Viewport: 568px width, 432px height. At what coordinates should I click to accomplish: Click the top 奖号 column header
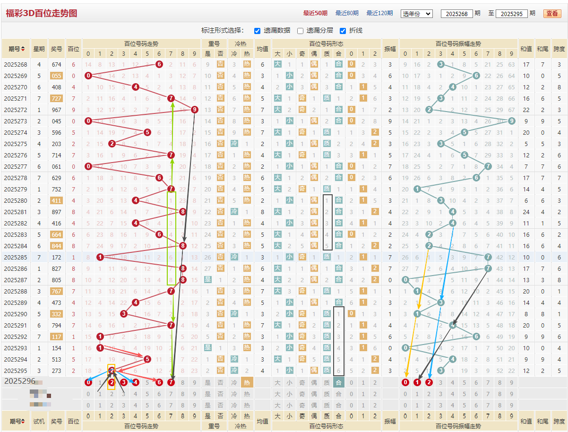tap(56, 49)
